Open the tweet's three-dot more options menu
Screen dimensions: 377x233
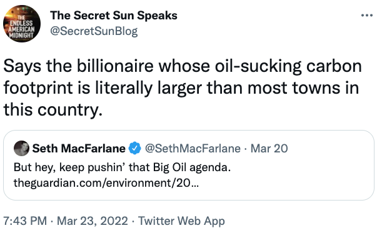click(366, 16)
